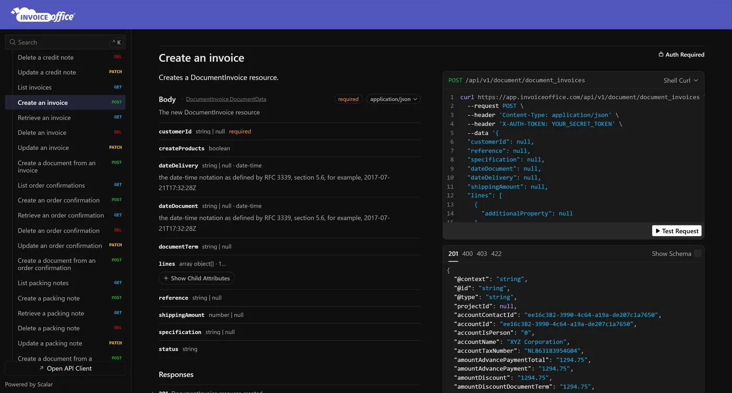Open the application/json content type dropdown

[393, 99]
